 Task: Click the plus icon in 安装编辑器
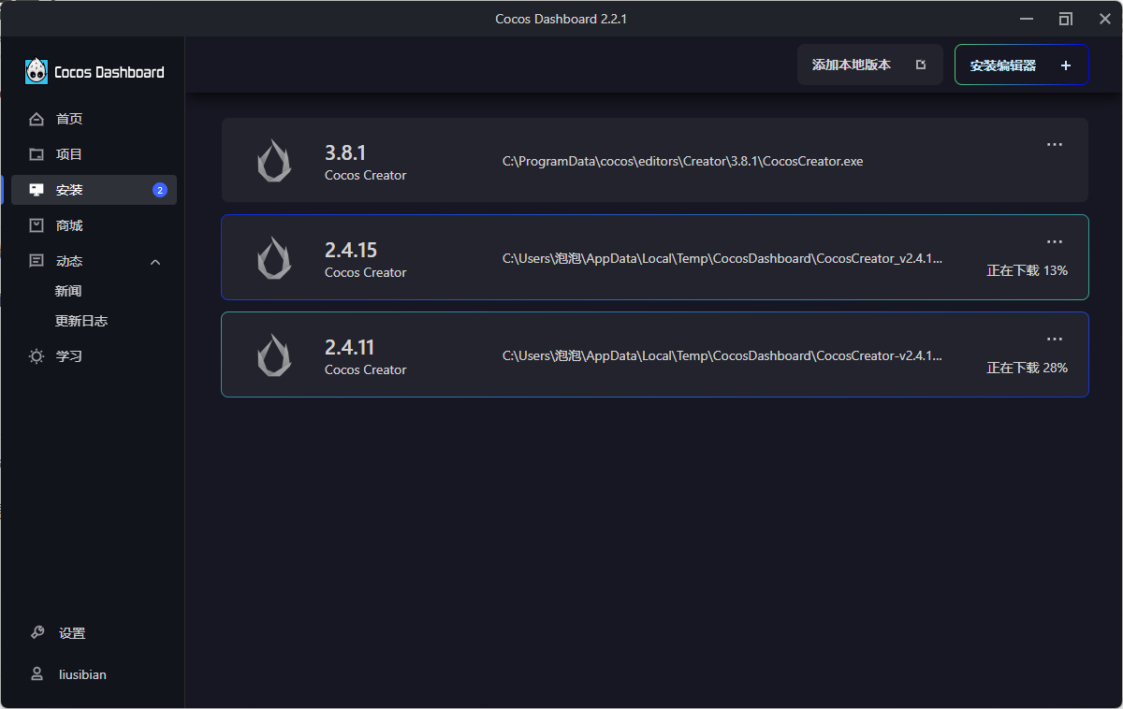click(1065, 65)
